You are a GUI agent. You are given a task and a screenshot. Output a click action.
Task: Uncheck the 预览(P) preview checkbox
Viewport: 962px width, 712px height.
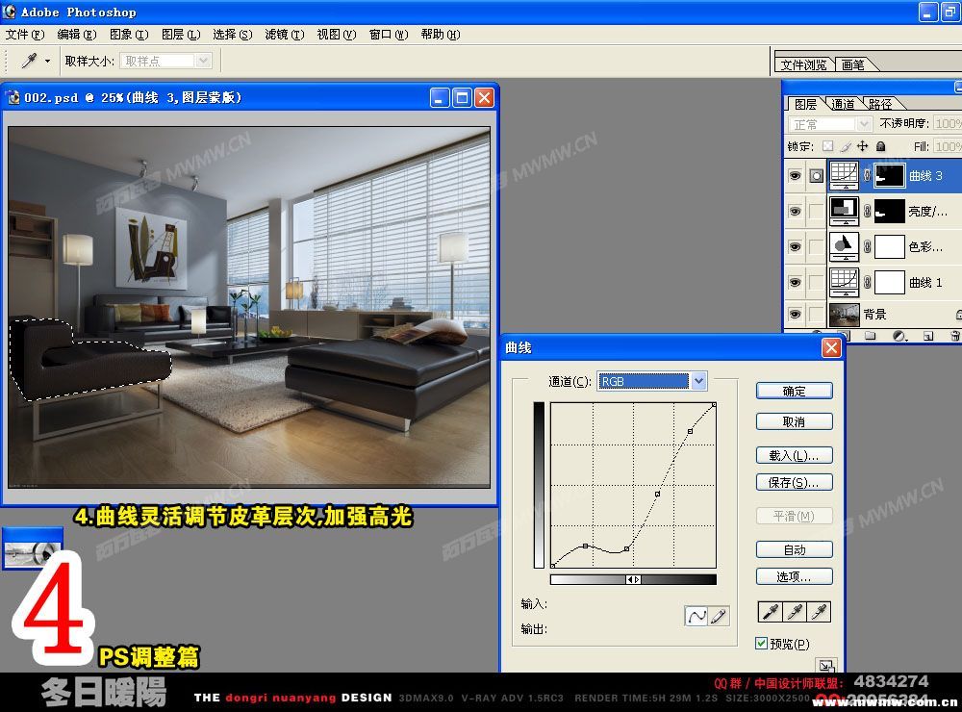point(761,643)
